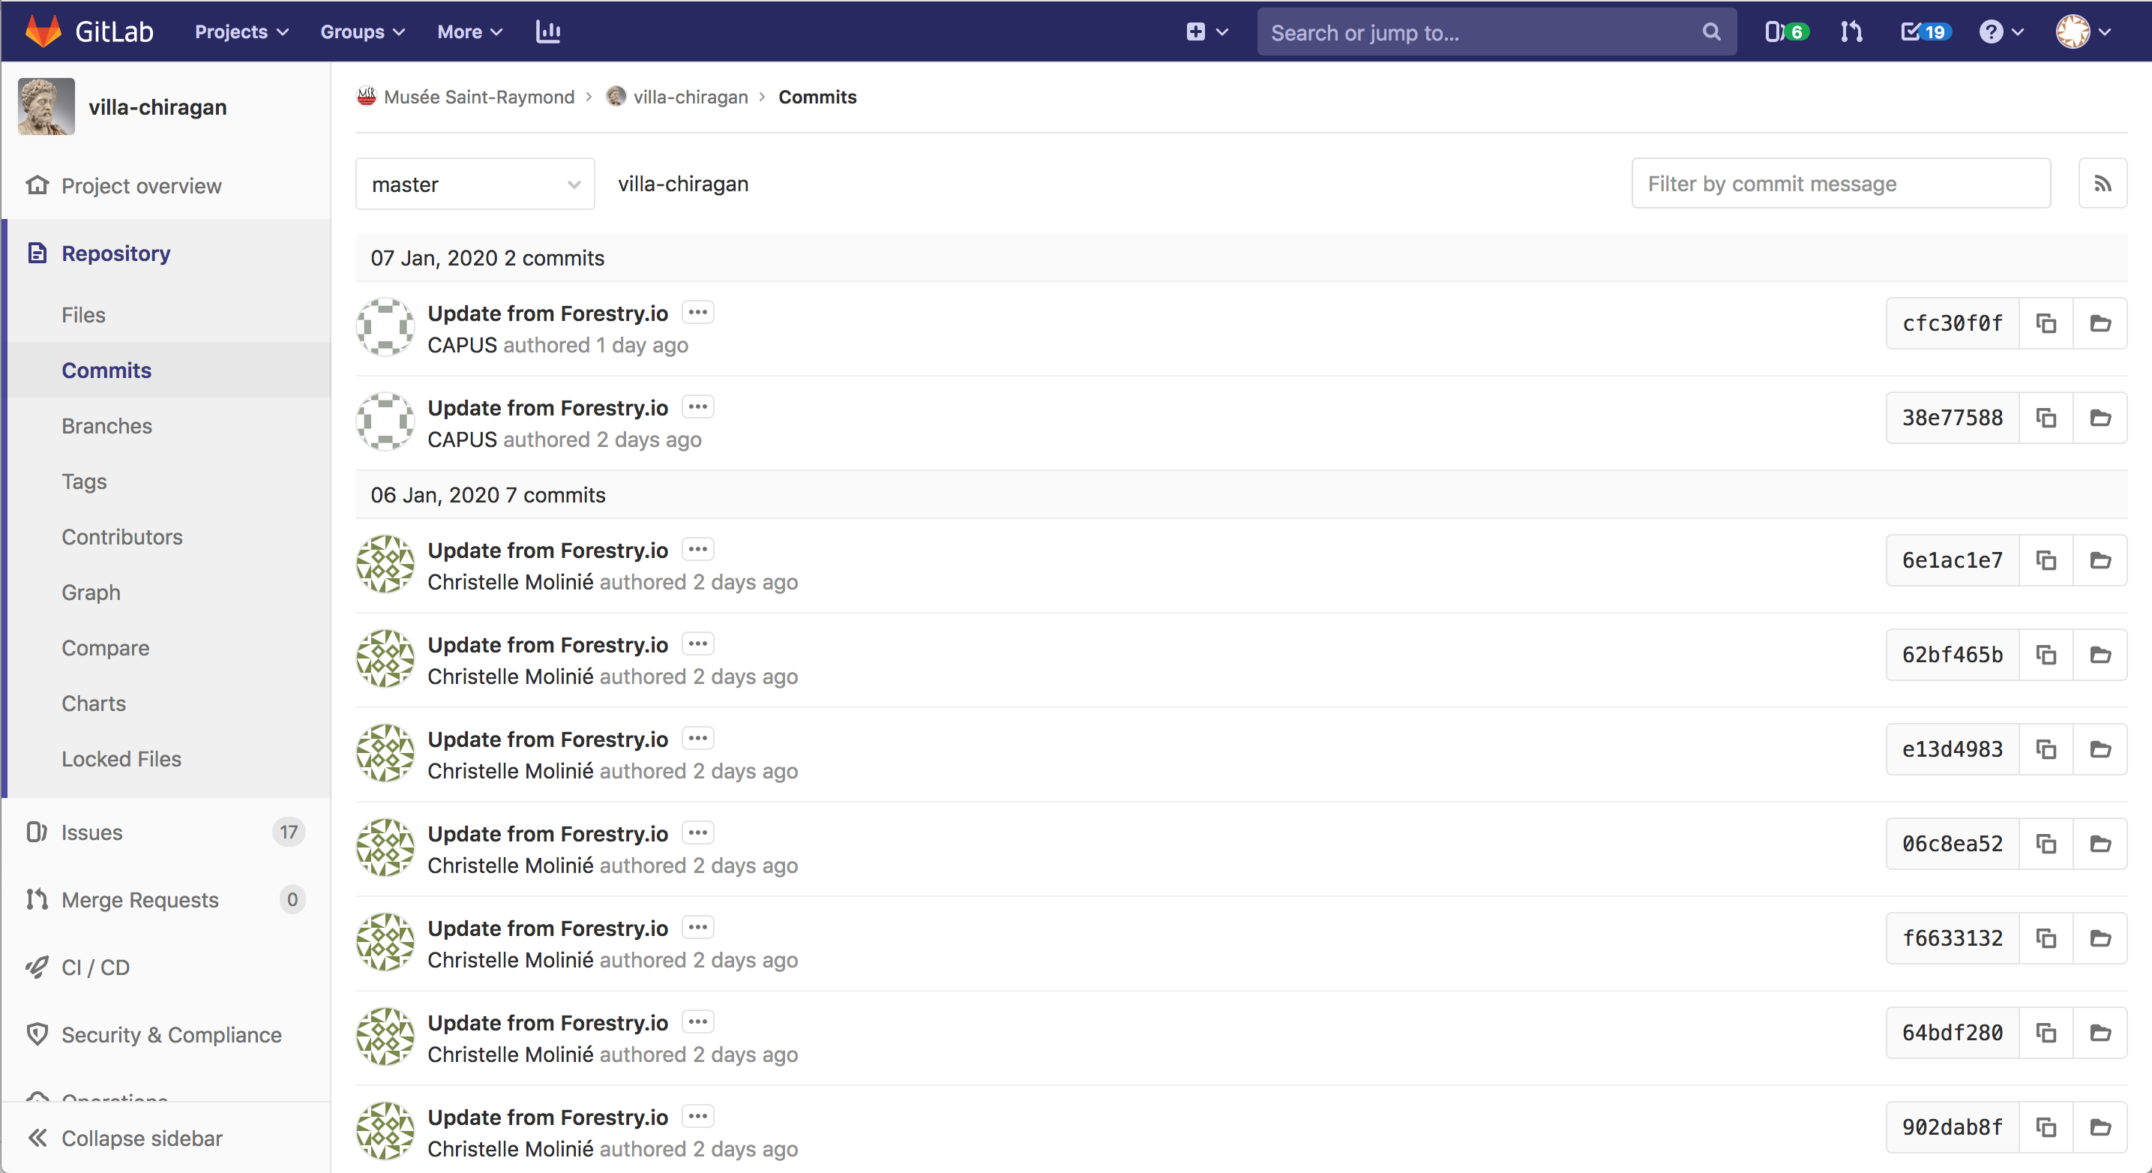The height and width of the screenshot is (1173, 2152).
Task: Open the master branch dropdown
Action: (x=475, y=184)
